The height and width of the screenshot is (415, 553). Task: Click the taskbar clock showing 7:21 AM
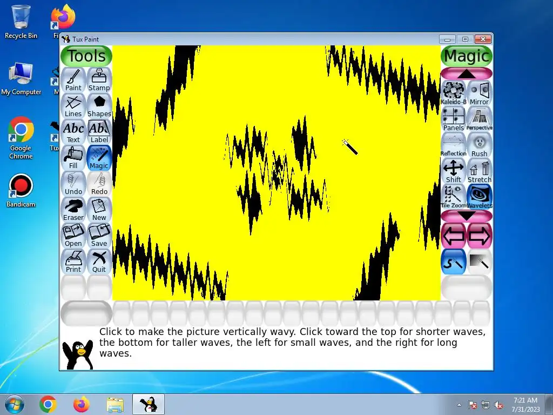525,405
